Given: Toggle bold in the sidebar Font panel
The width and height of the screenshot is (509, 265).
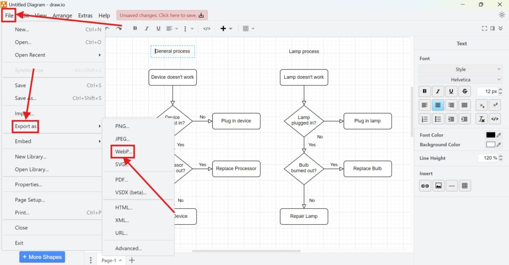Looking at the screenshot, I should pos(424,91).
